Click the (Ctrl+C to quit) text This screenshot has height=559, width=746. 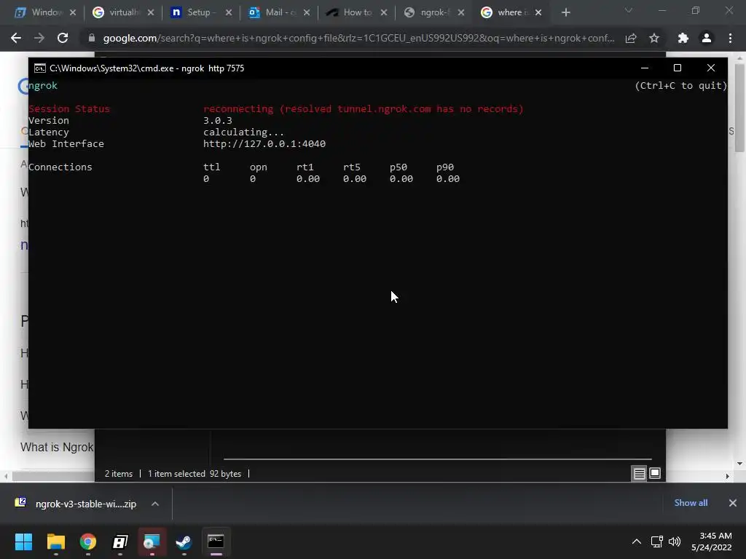click(681, 86)
